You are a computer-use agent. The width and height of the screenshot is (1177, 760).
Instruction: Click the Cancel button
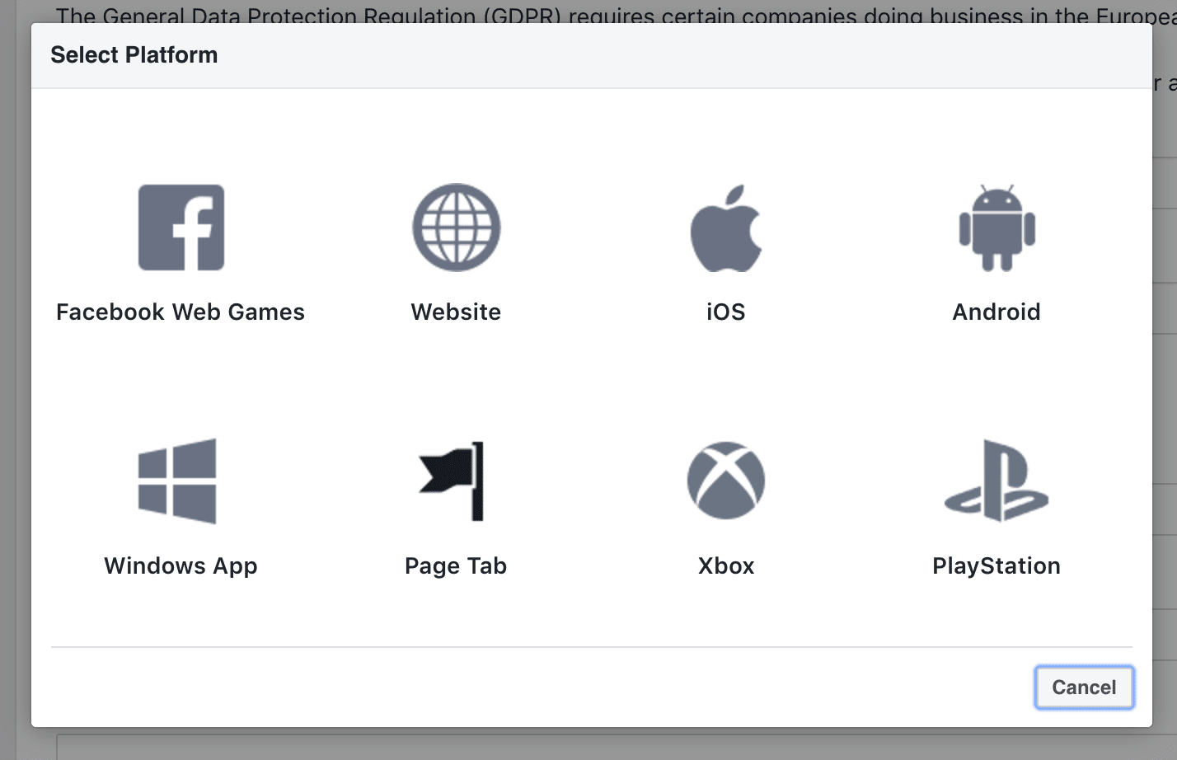point(1084,687)
